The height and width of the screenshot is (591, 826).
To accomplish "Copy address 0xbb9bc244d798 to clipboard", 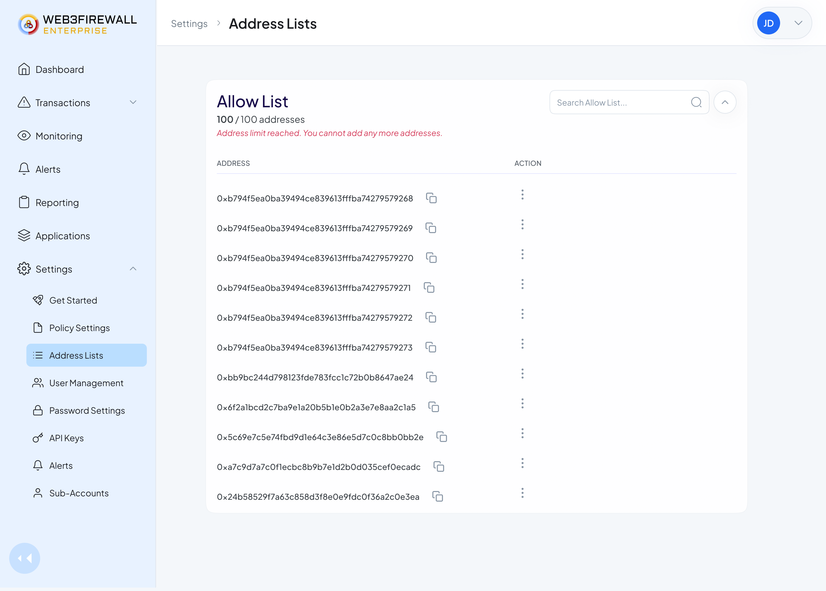I will click(431, 377).
